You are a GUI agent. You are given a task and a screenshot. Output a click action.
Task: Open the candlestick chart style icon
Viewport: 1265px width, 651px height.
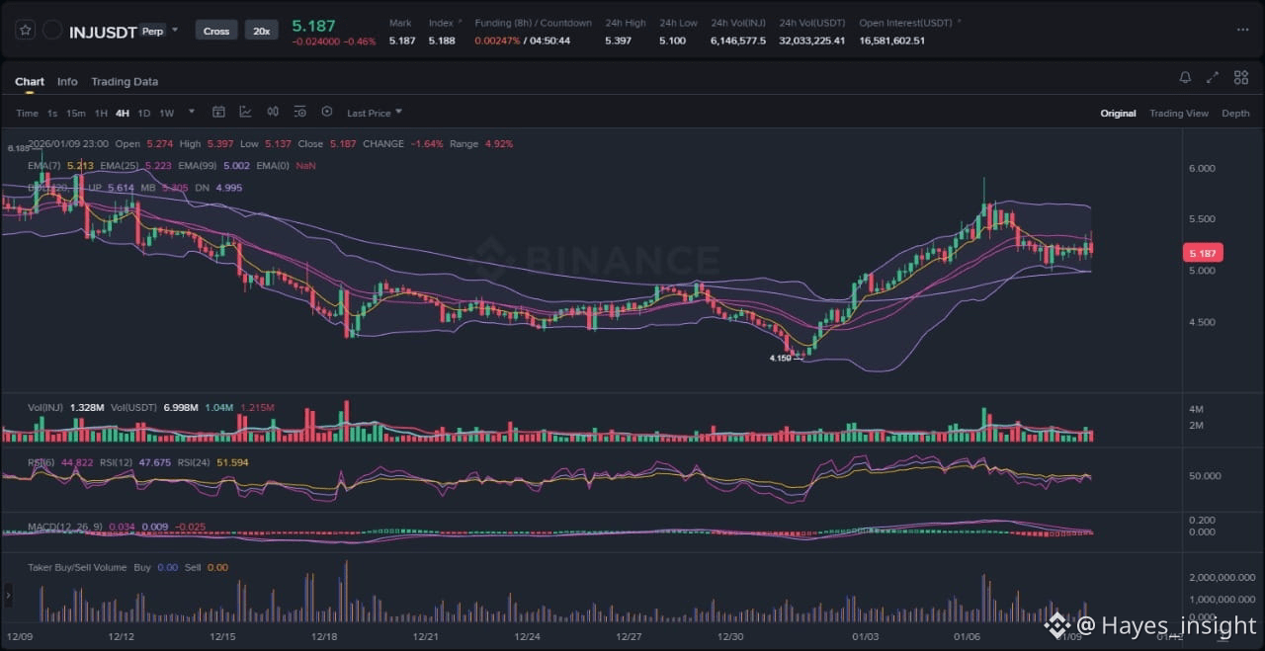pos(273,113)
